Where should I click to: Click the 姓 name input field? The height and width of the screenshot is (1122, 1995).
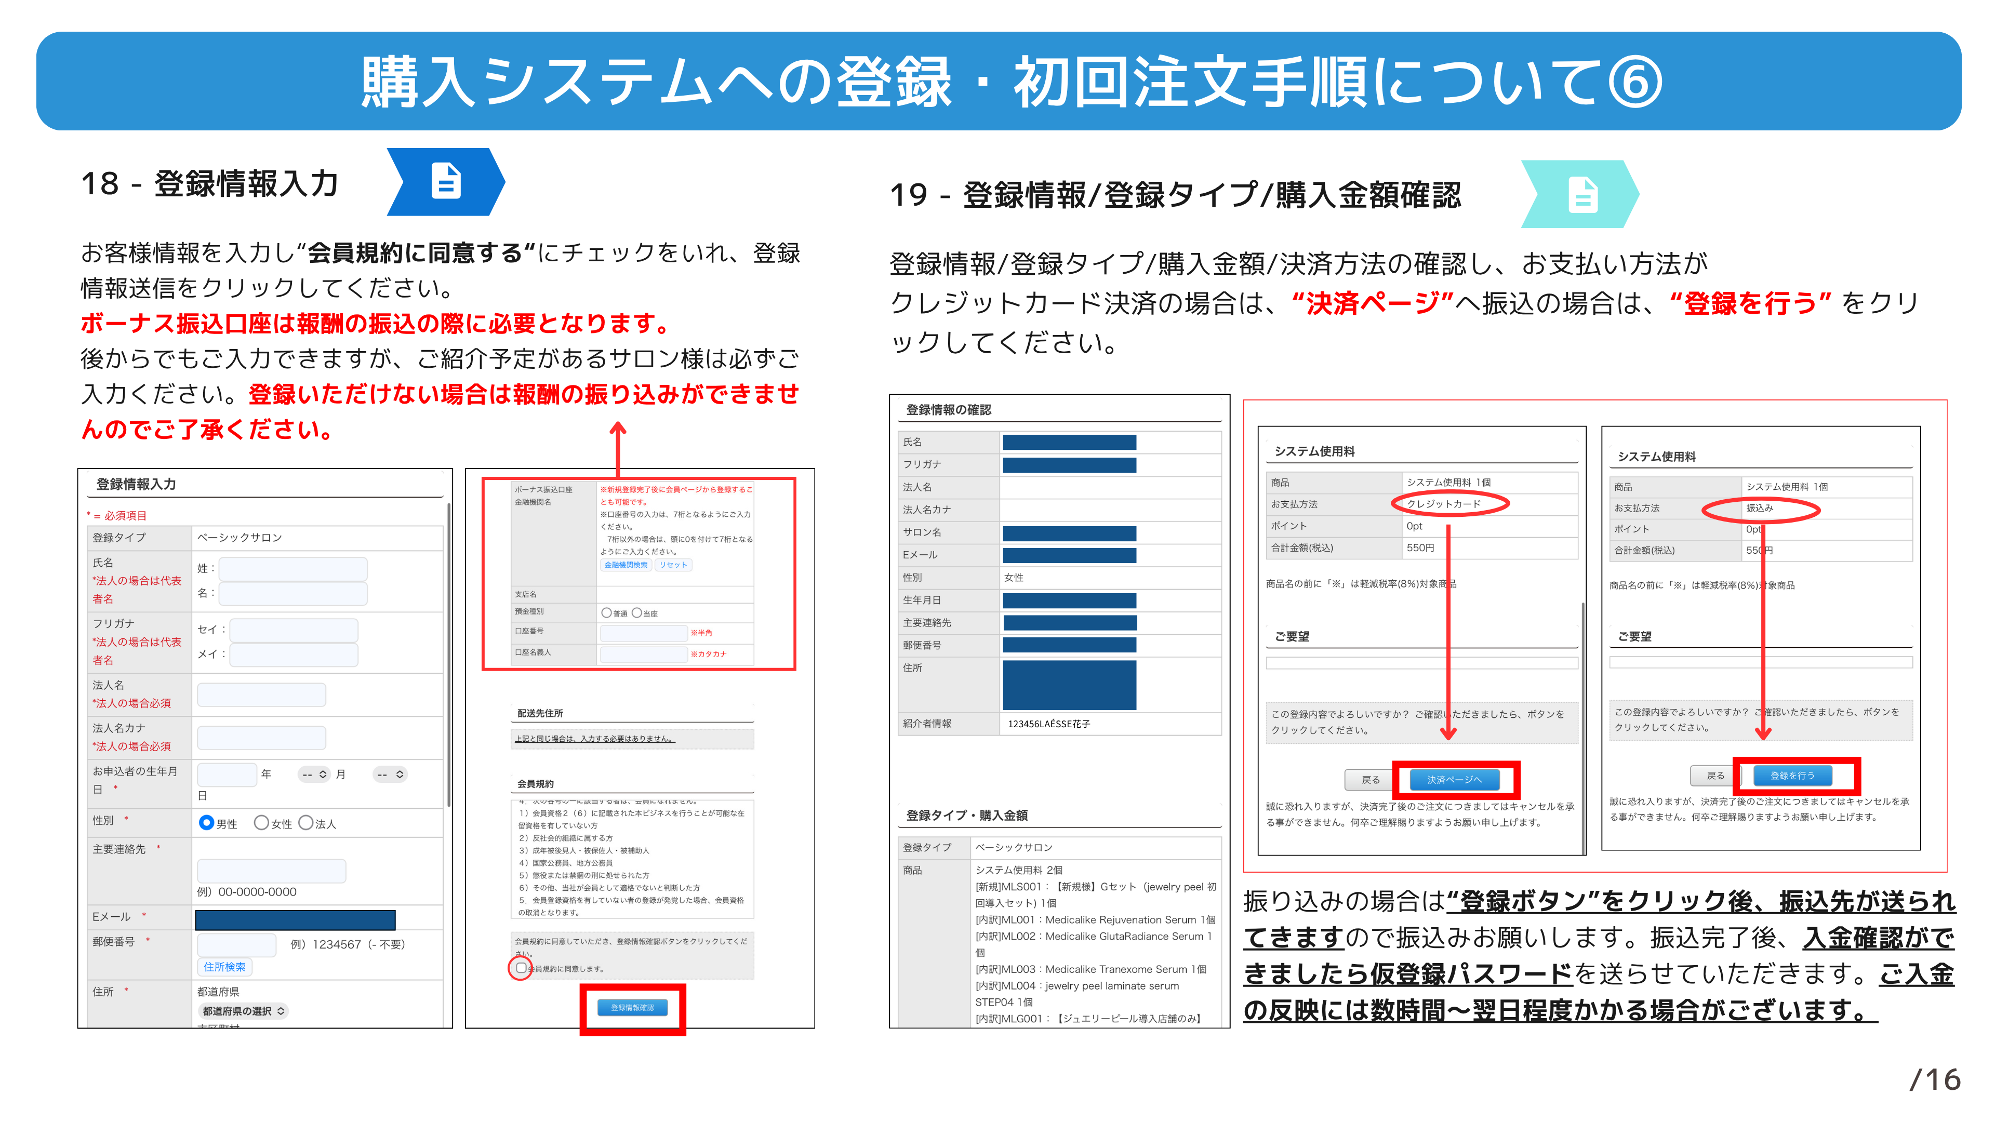(292, 568)
